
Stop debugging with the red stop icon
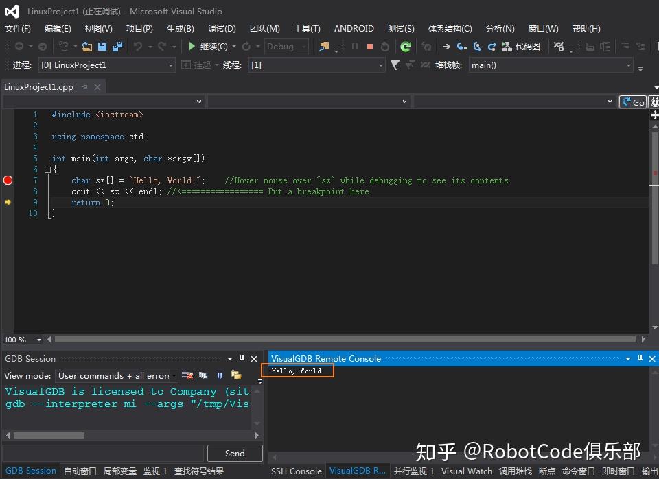click(x=371, y=46)
